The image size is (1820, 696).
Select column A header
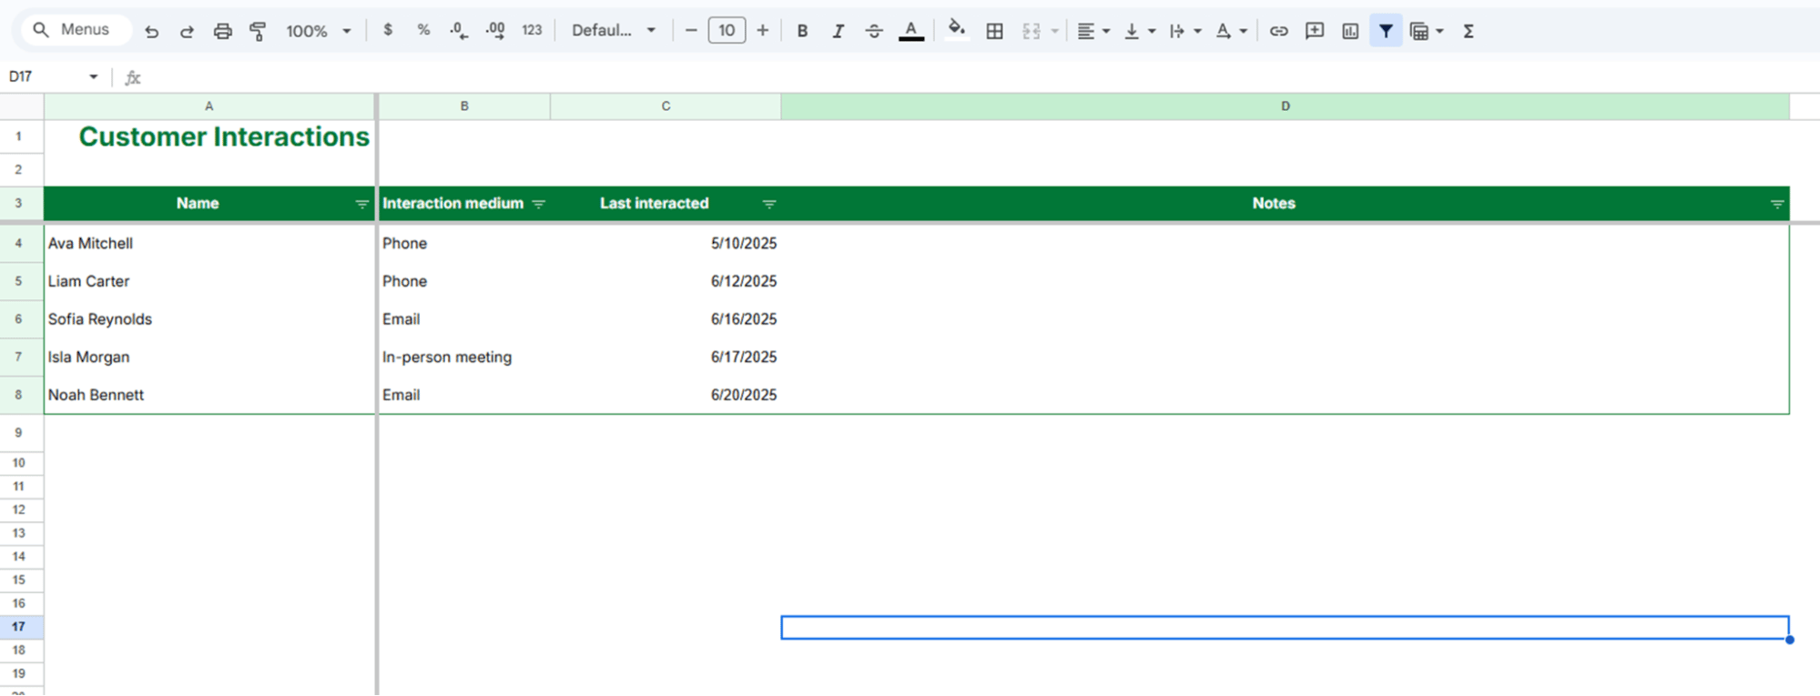tap(209, 106)
